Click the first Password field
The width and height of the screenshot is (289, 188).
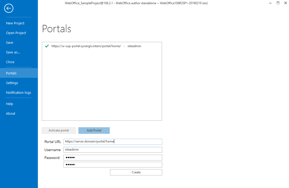click(x=113, y=157)
